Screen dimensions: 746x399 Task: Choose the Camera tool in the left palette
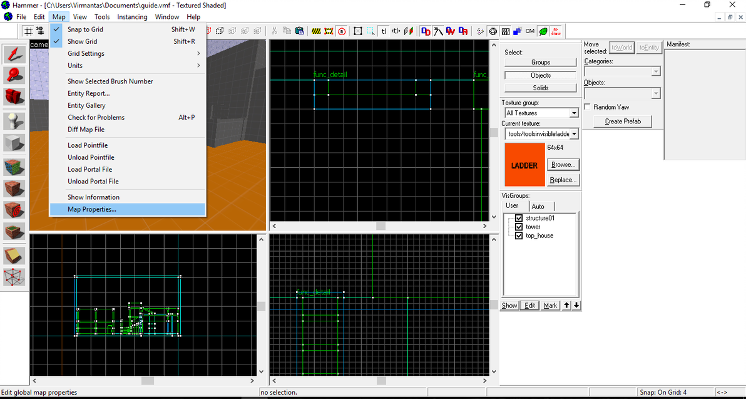(x=14, y=97)
